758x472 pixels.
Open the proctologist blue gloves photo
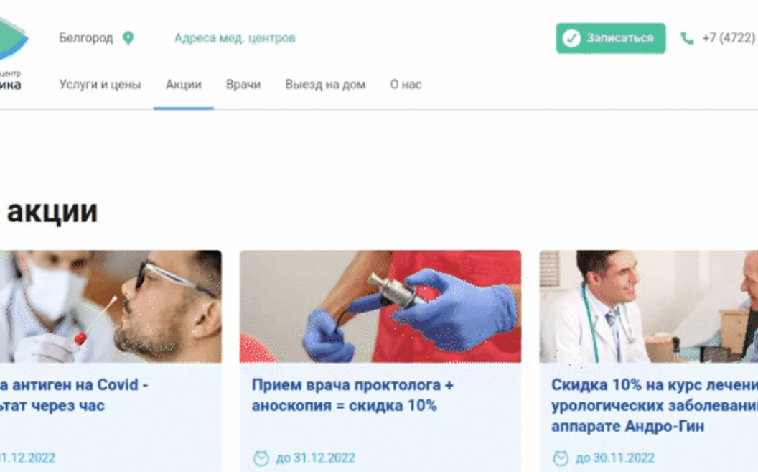pyautogui.click(x=380, y=306)
